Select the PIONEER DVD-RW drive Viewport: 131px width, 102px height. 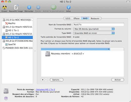point(17,48)
